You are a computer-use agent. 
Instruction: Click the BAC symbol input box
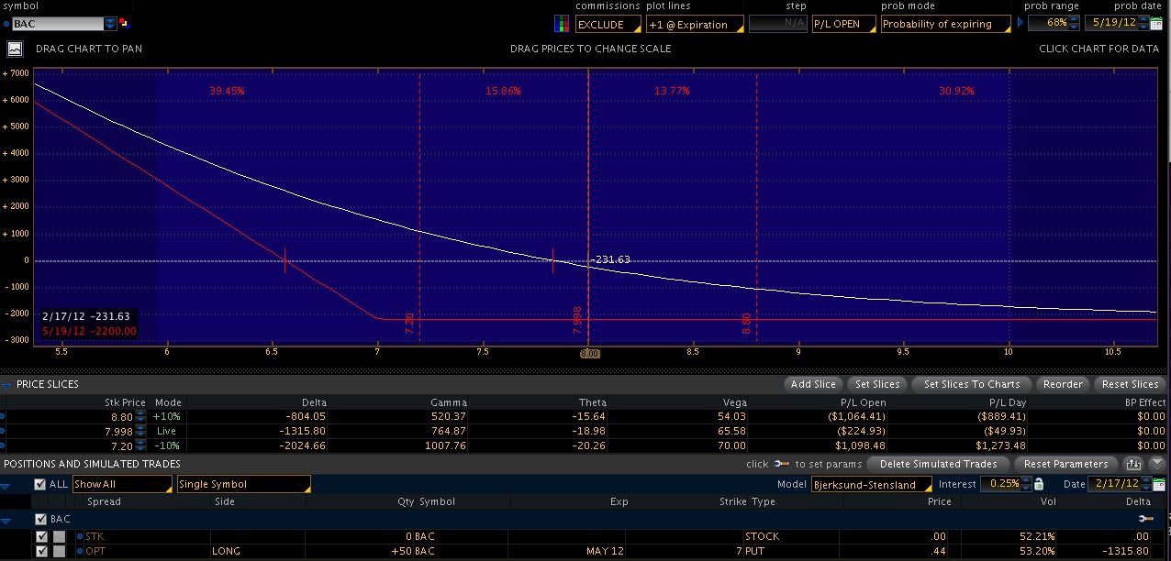58,24
